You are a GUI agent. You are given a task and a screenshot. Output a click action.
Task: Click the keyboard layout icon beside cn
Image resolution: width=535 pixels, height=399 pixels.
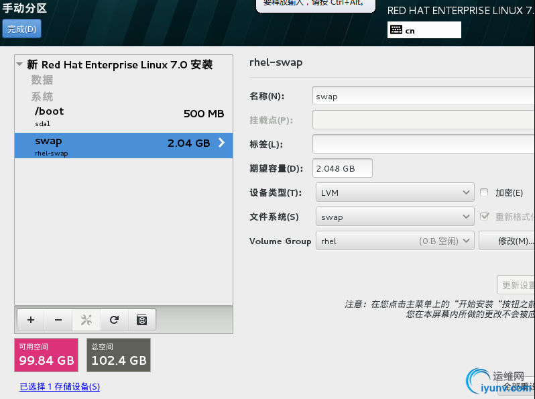pyautogui.click(x=396, y=30)
